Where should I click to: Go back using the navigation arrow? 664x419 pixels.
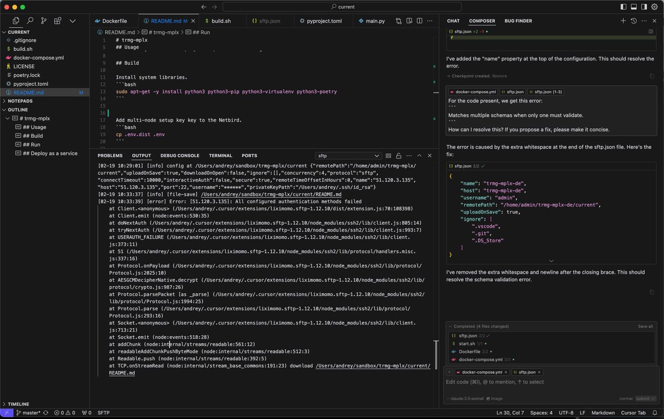pyautogui.click(x=205, y=7)
